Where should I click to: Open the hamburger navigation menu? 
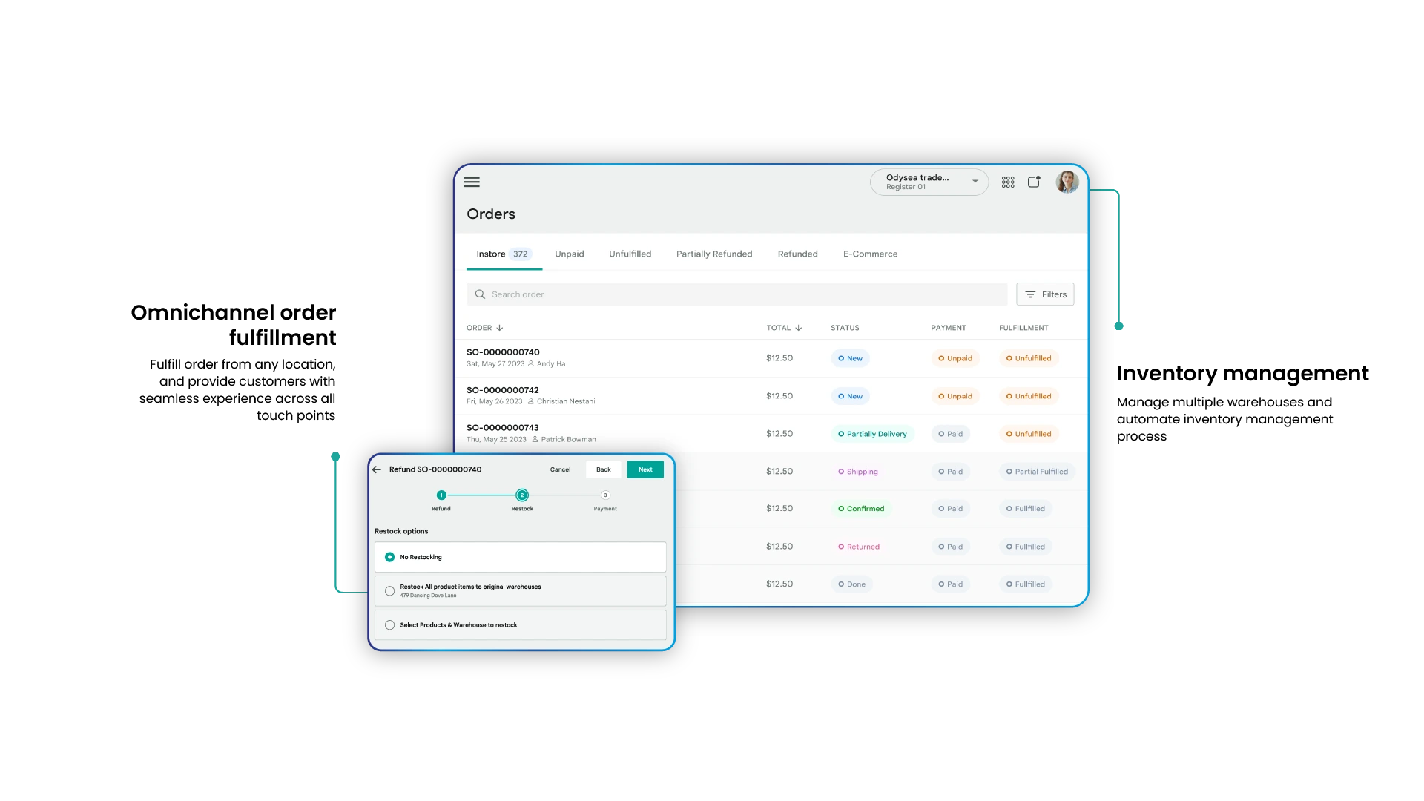[x=472, y=182]
